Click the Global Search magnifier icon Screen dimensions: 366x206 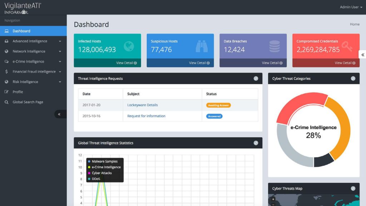(x=6, y=102)
